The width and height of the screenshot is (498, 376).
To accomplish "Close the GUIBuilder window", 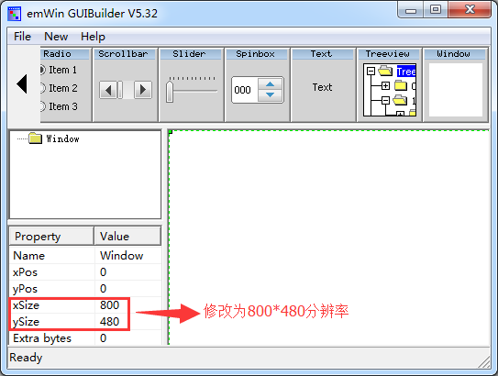I will point(470,10).
